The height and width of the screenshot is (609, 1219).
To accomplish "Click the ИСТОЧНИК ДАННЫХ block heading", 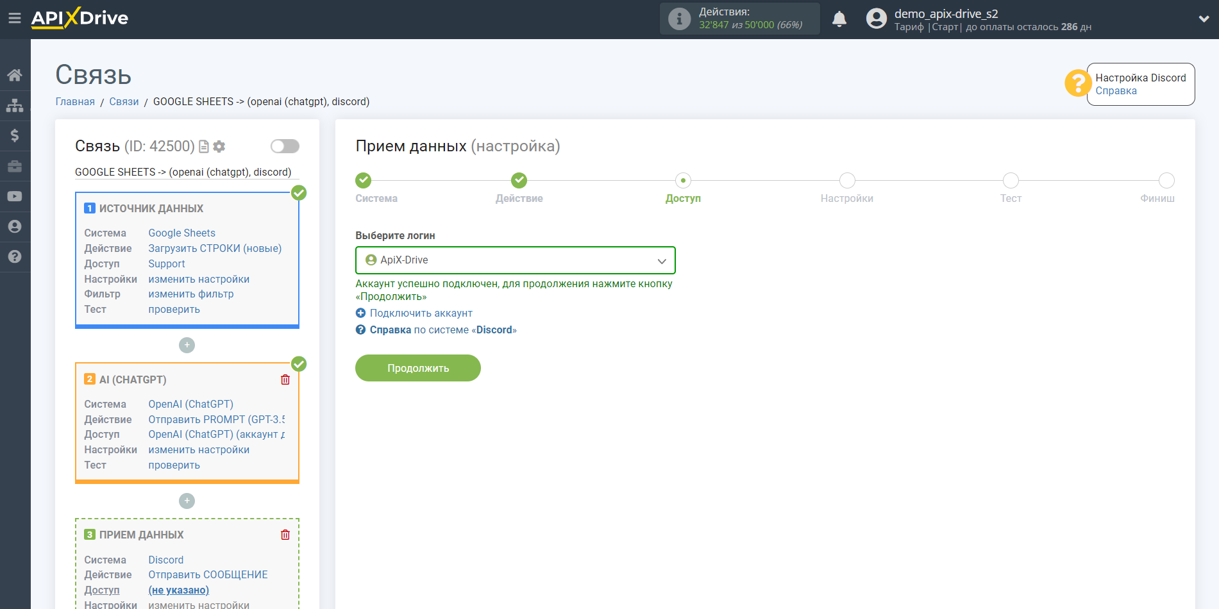I will point(151,209).
